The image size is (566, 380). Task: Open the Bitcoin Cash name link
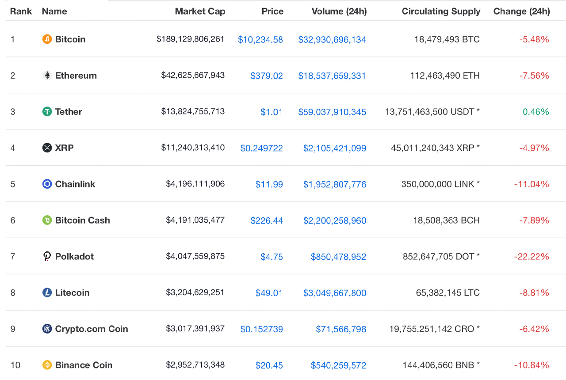(83, 220)
